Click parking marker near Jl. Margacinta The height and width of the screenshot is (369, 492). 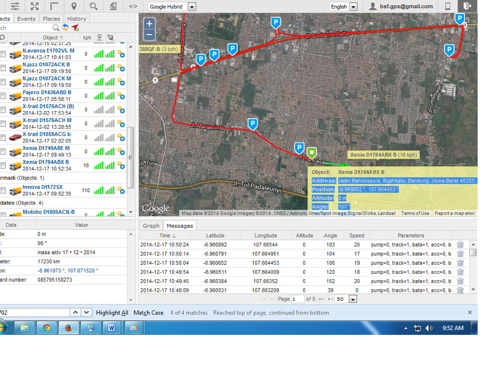pyautogui.click(x=253, y=124)
